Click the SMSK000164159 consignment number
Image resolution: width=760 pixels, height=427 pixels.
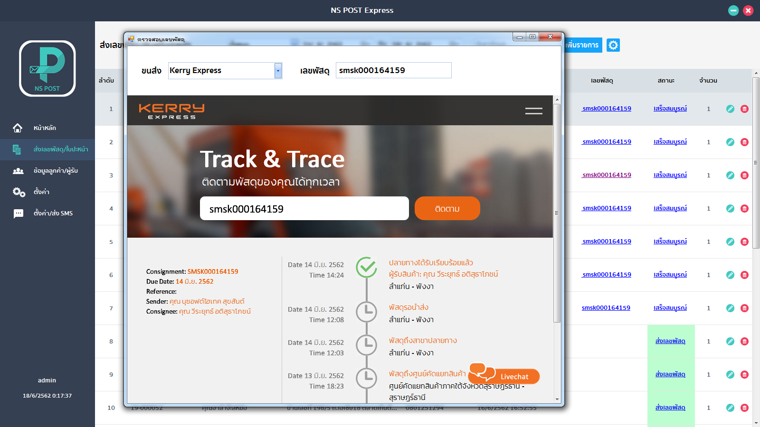pos(213,272)
